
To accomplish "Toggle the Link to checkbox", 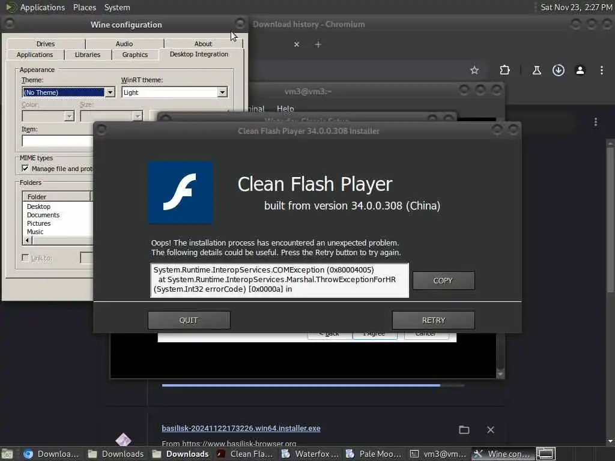I will pos(25,258).
